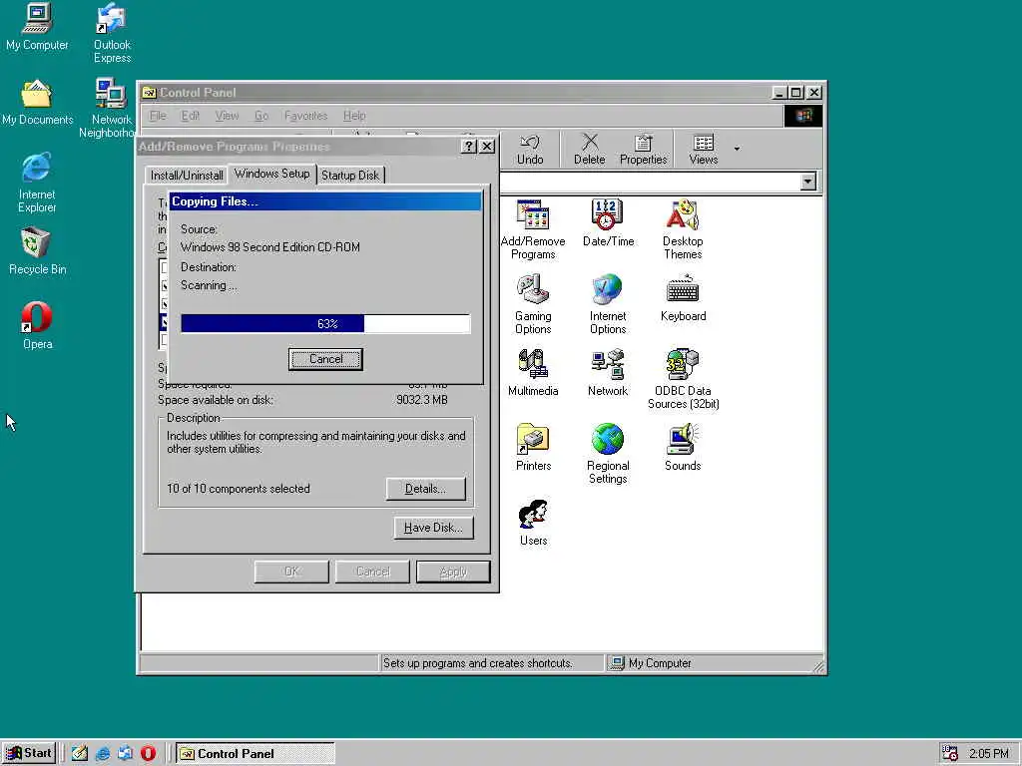Switch to the Install/Uninstall tab
1022x766 pixels.
click(x=187, y=176)
